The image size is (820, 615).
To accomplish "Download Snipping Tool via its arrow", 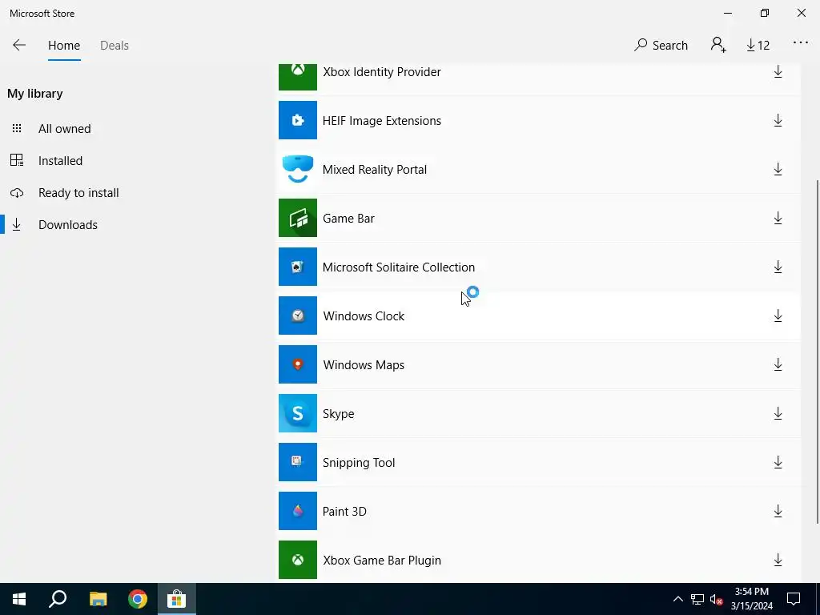I will click(778, 462).
